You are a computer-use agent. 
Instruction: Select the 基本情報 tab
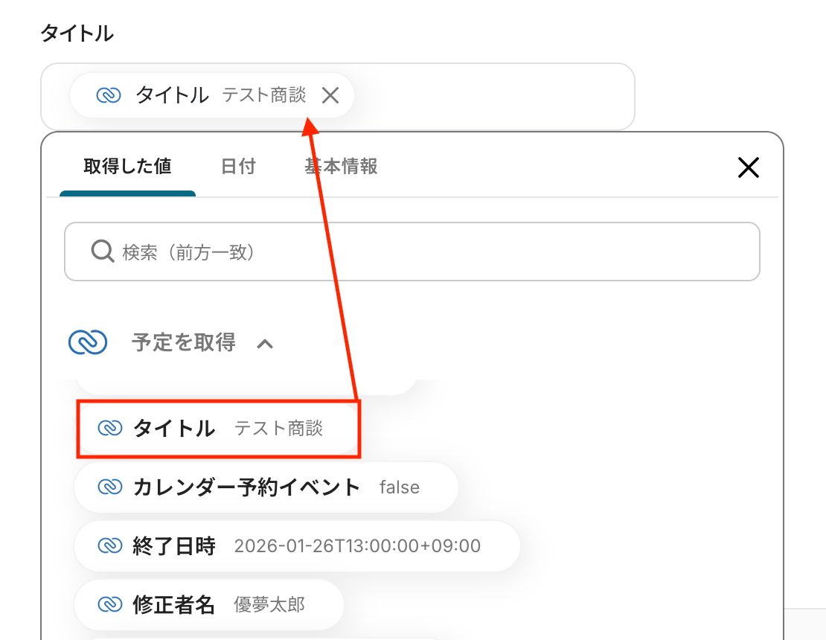pos(341,166)
